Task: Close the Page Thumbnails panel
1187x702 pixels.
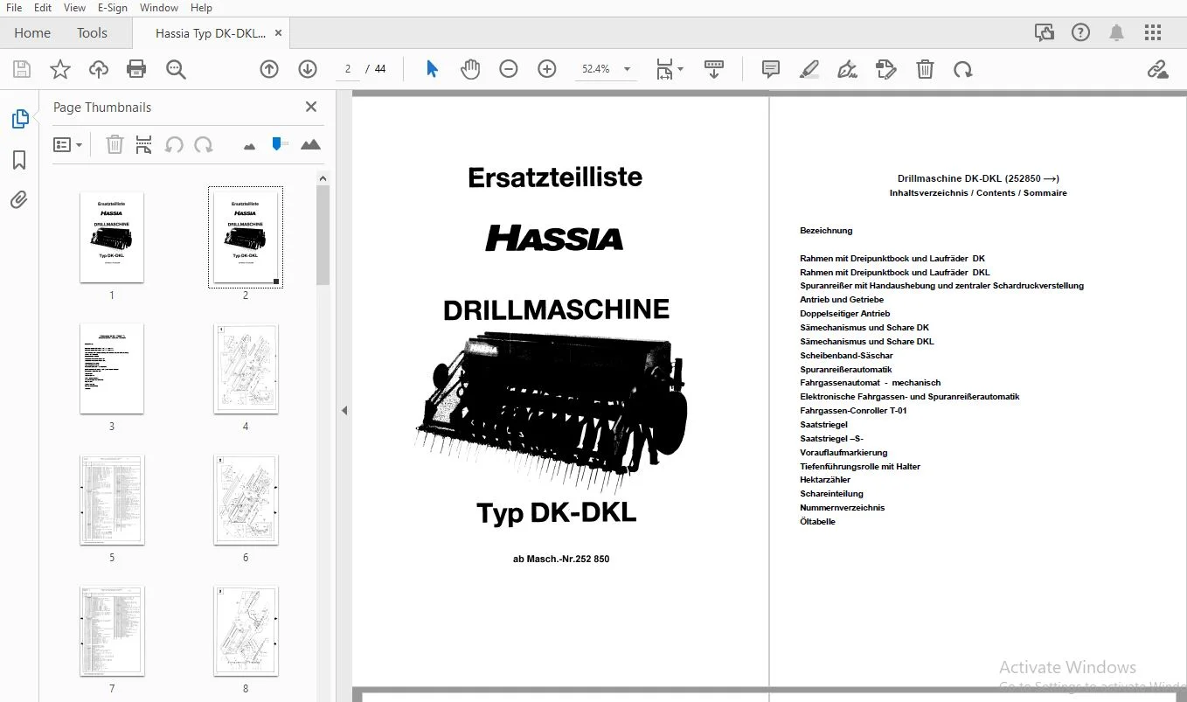Action: (310, 107)
